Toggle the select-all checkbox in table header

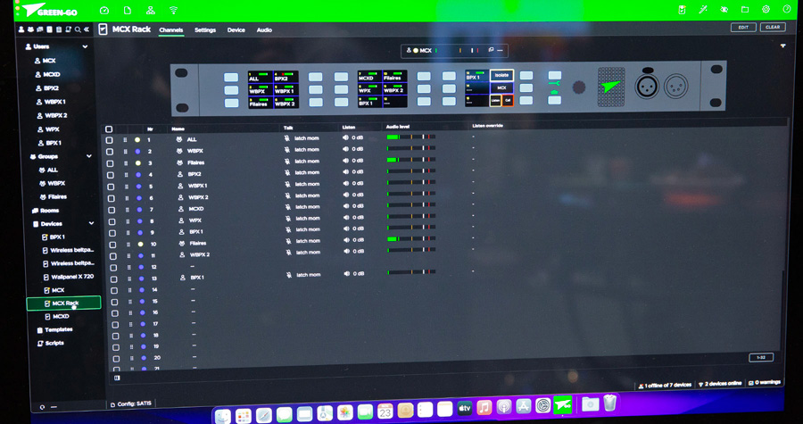coord(109,129)
